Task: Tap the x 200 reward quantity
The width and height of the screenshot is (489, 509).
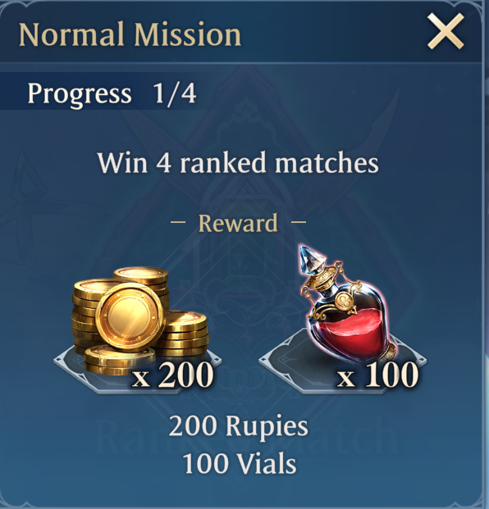Action: point(172,375)
